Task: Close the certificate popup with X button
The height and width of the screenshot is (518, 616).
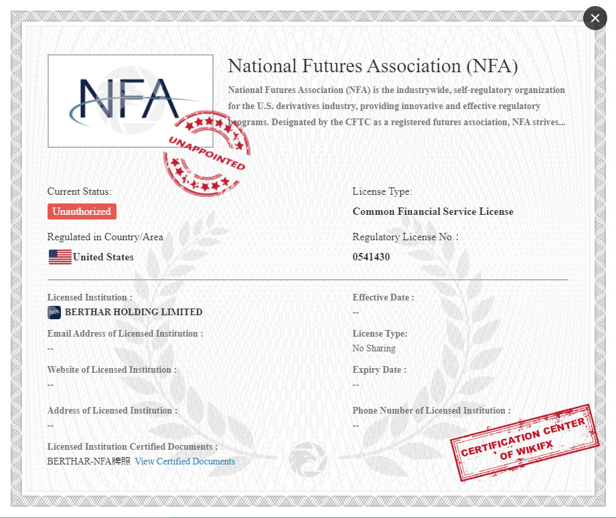Action: point(595,18)
